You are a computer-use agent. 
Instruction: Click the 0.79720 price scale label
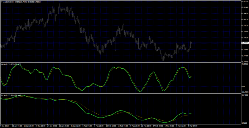click(245, 26)
